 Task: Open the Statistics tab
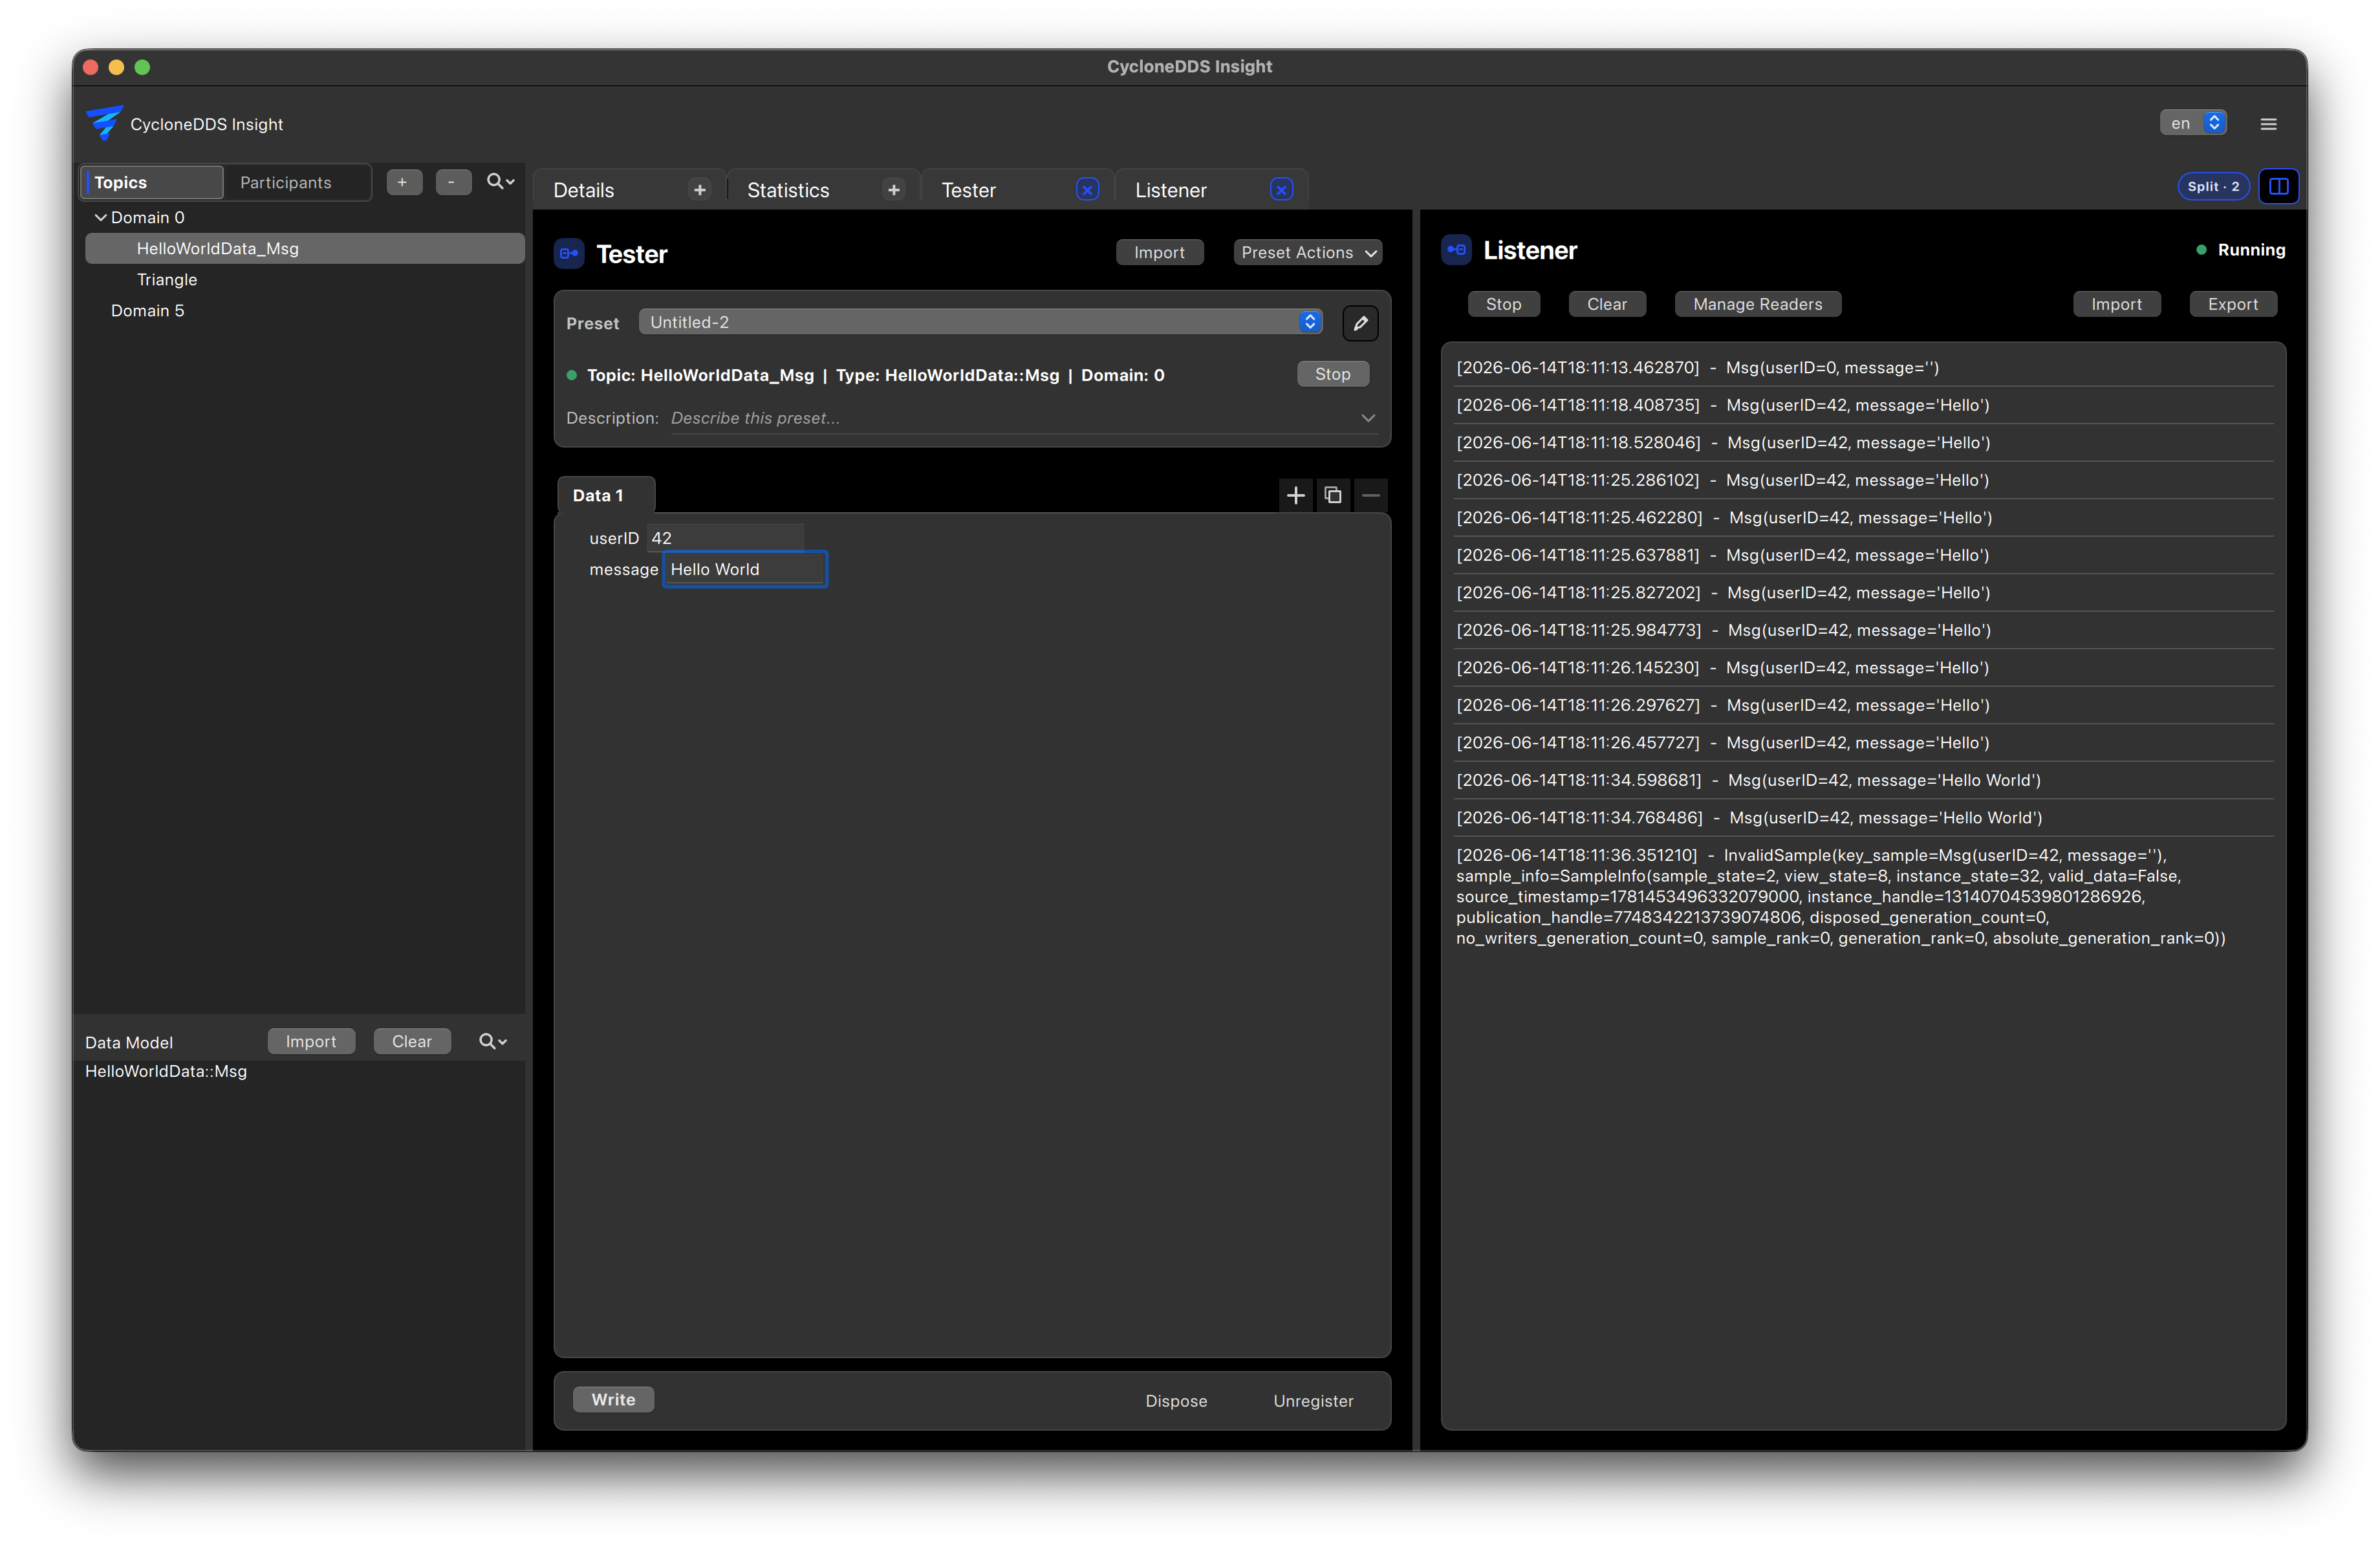[x=787, y=190]
